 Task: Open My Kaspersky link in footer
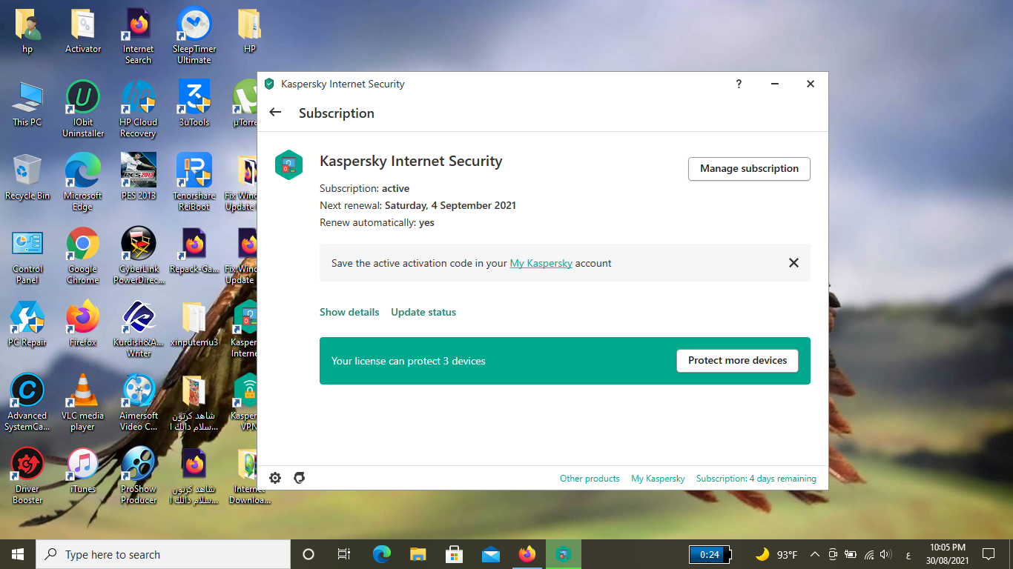coord(658,479)
